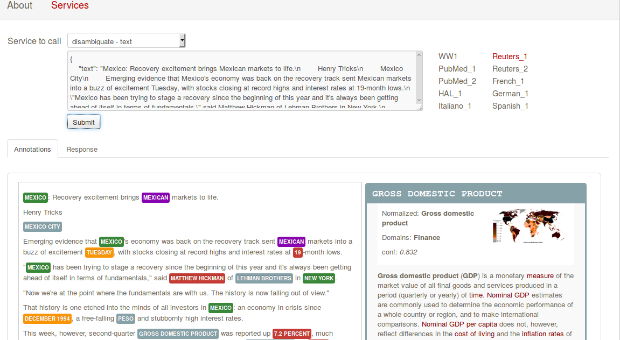The image size is (620, 340).
Task: Click the Submit button
Action: point(83,122)
